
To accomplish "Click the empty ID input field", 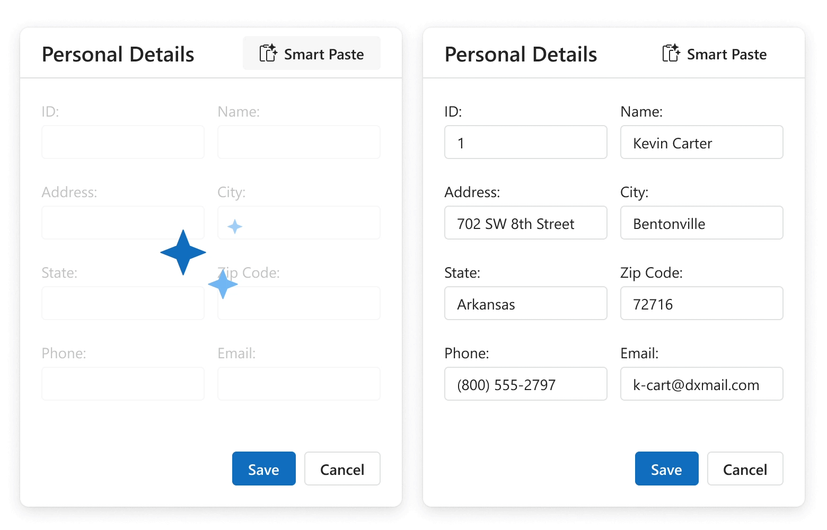I will (x=122, y=142).
